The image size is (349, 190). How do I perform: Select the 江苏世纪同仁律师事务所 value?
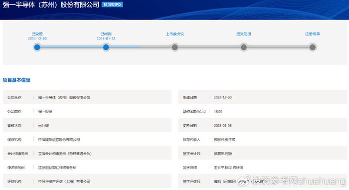tap(57, 168)
